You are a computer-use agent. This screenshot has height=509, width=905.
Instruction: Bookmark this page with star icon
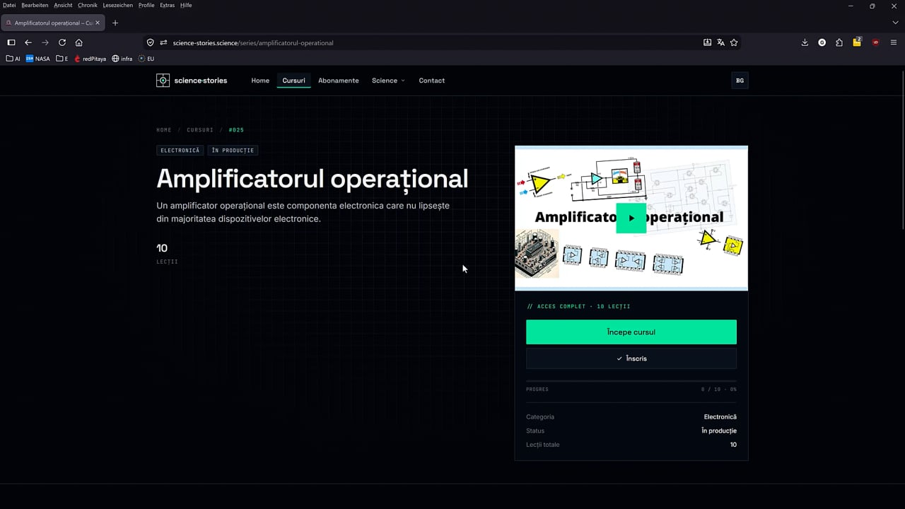734,42
